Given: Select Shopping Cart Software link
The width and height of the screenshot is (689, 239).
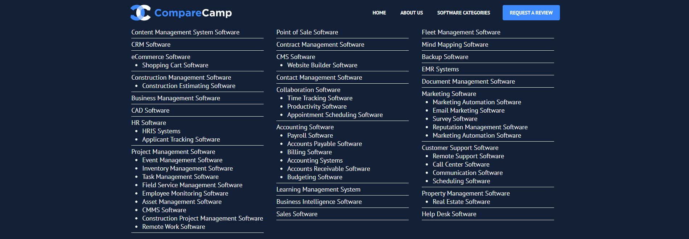Looking at the screenshot, I should (x=175, y=65).
